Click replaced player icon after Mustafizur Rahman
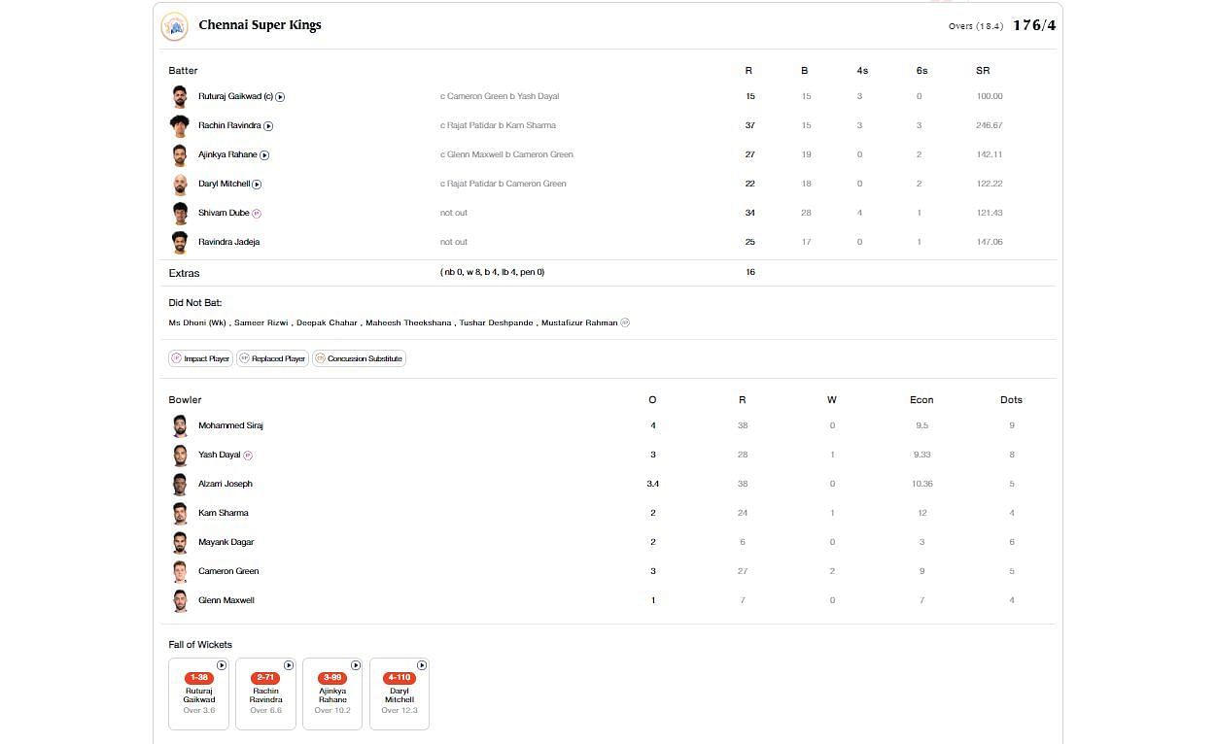Image resolution: width=1217 pixels, height=744 pixels. point(625,323)
